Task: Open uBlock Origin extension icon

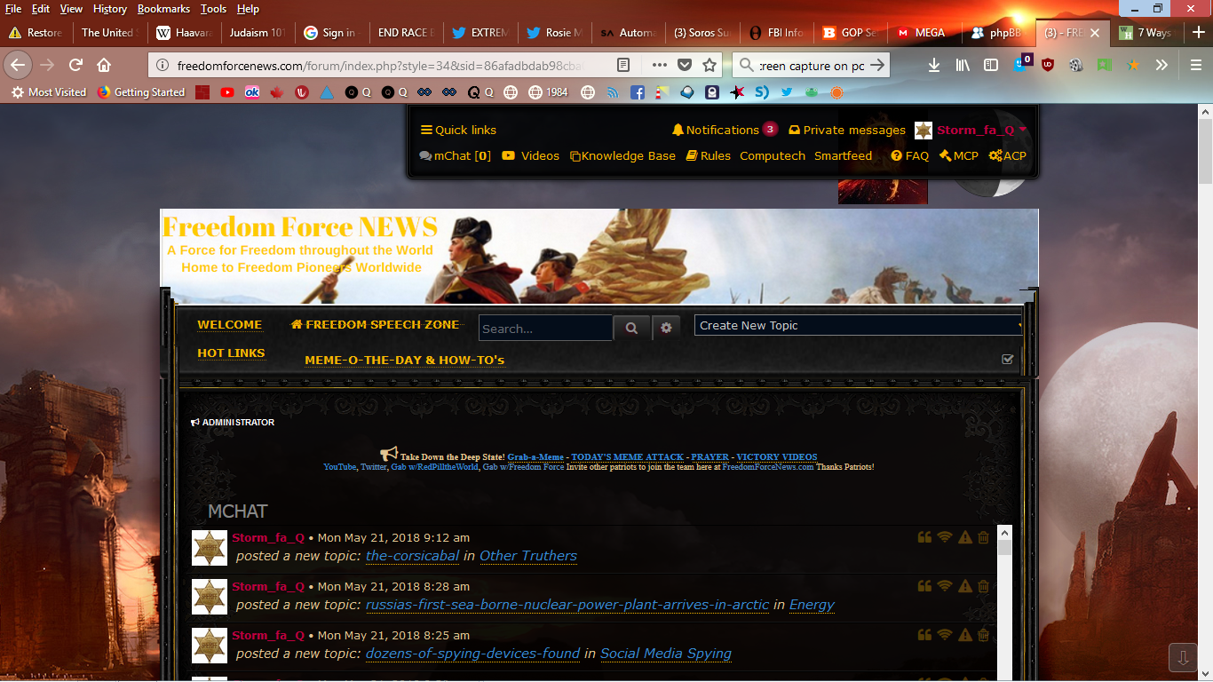Action: tap(1048, 65)
